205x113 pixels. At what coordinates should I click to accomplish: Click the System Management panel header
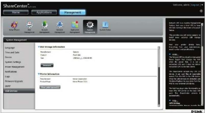(x=83, y=40)
